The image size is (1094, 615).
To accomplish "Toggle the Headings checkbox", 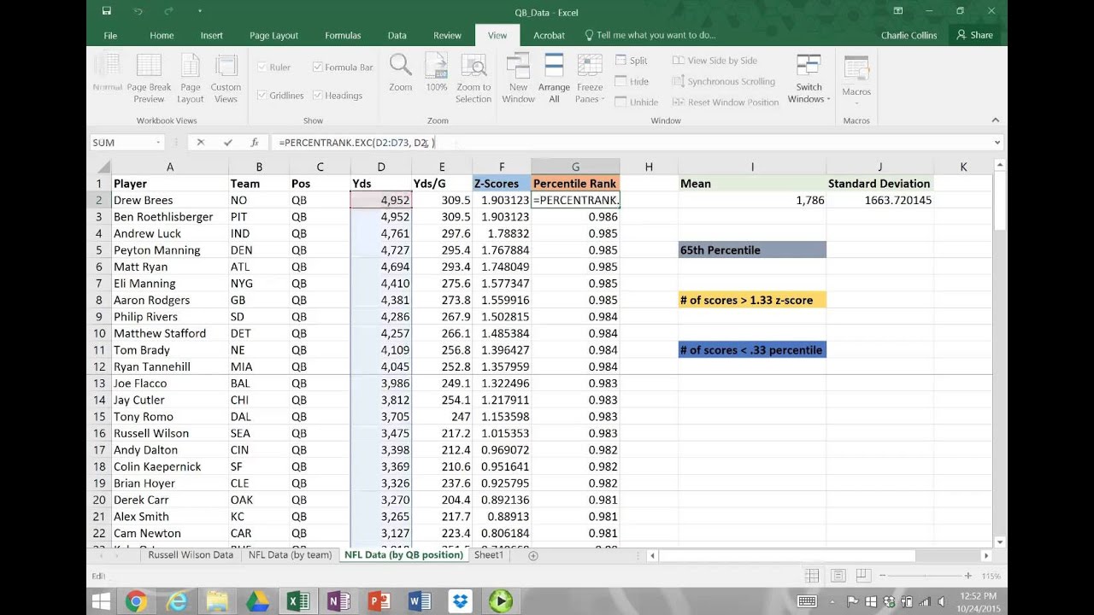I will 318,95.
